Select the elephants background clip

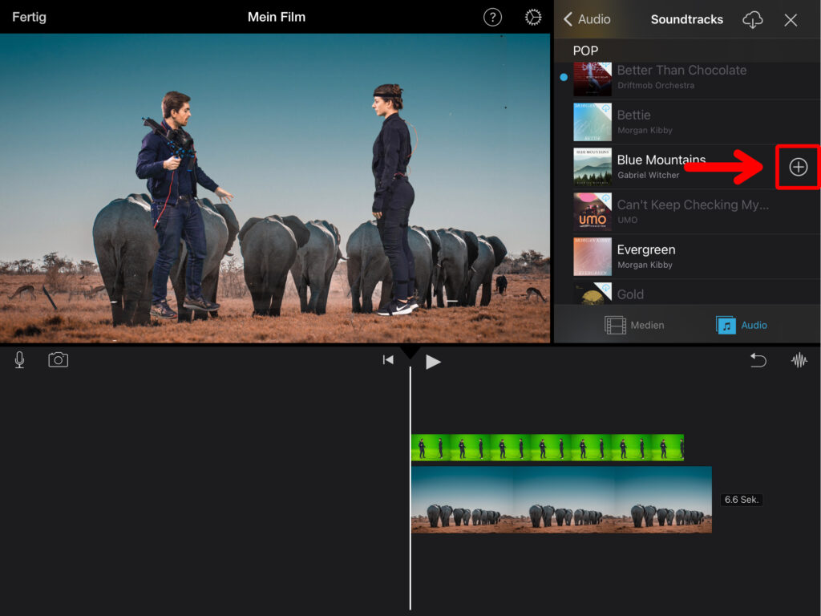coord(561,500)
